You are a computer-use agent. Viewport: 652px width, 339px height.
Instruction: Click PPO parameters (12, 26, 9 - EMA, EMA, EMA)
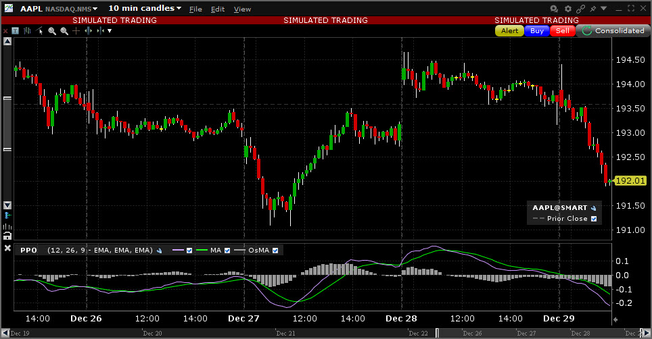(x=100, y=251)
